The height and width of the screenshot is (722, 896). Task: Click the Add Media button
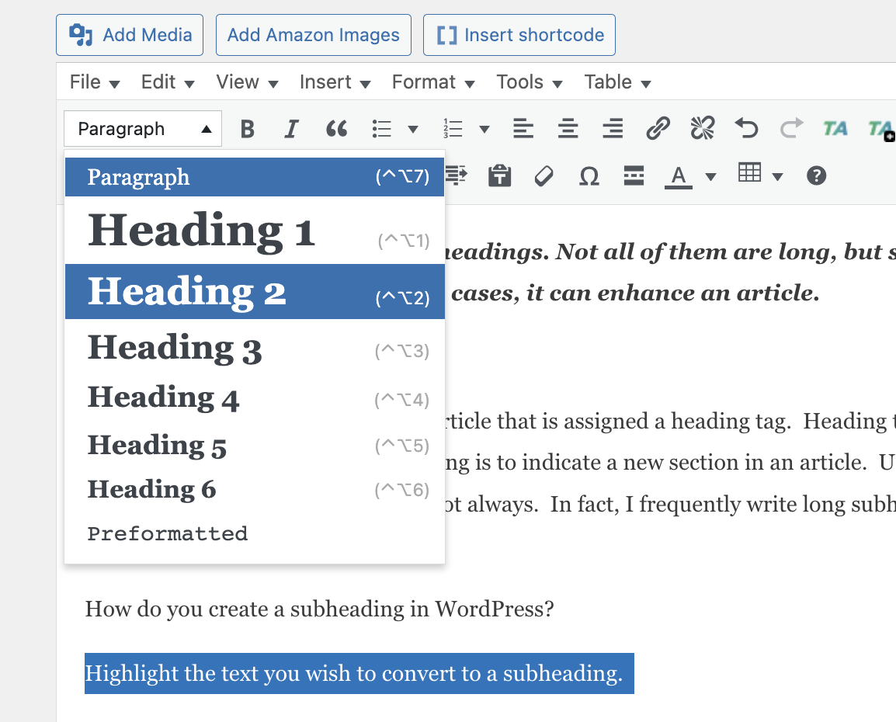coord(130,35)
